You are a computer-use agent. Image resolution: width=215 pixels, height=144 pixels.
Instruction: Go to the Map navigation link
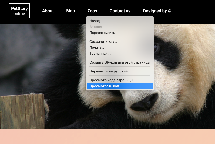coord(70,11)
